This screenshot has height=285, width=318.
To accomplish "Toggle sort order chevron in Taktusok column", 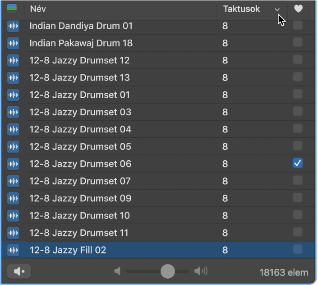I will click(277, 9).
